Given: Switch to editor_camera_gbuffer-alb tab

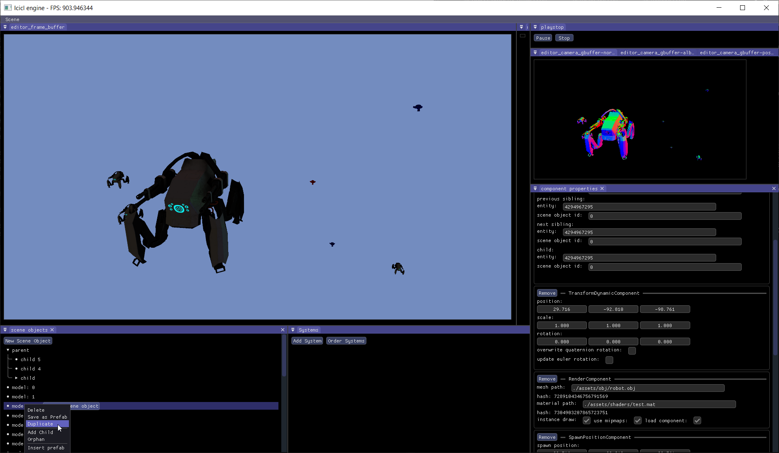Looking at the screenshot, I should [657, 53].
